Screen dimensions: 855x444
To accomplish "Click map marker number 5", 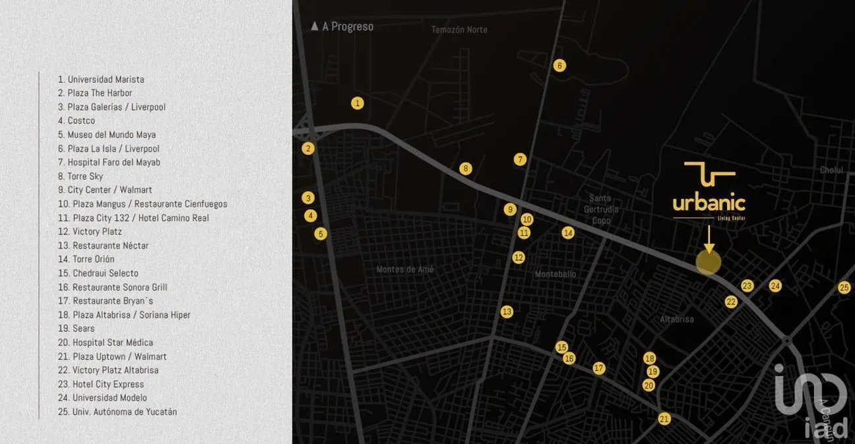I will pos(321,233).
